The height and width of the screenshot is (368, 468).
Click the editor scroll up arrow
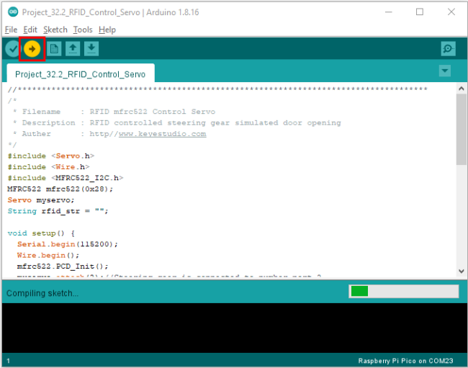461,89
